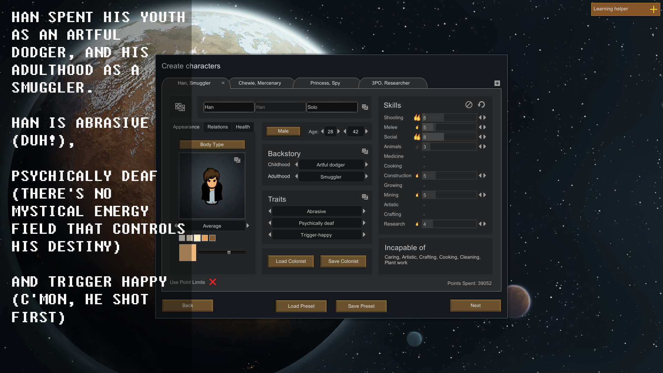Increase Animals skill with right arrow

click(x=485, y=147)
